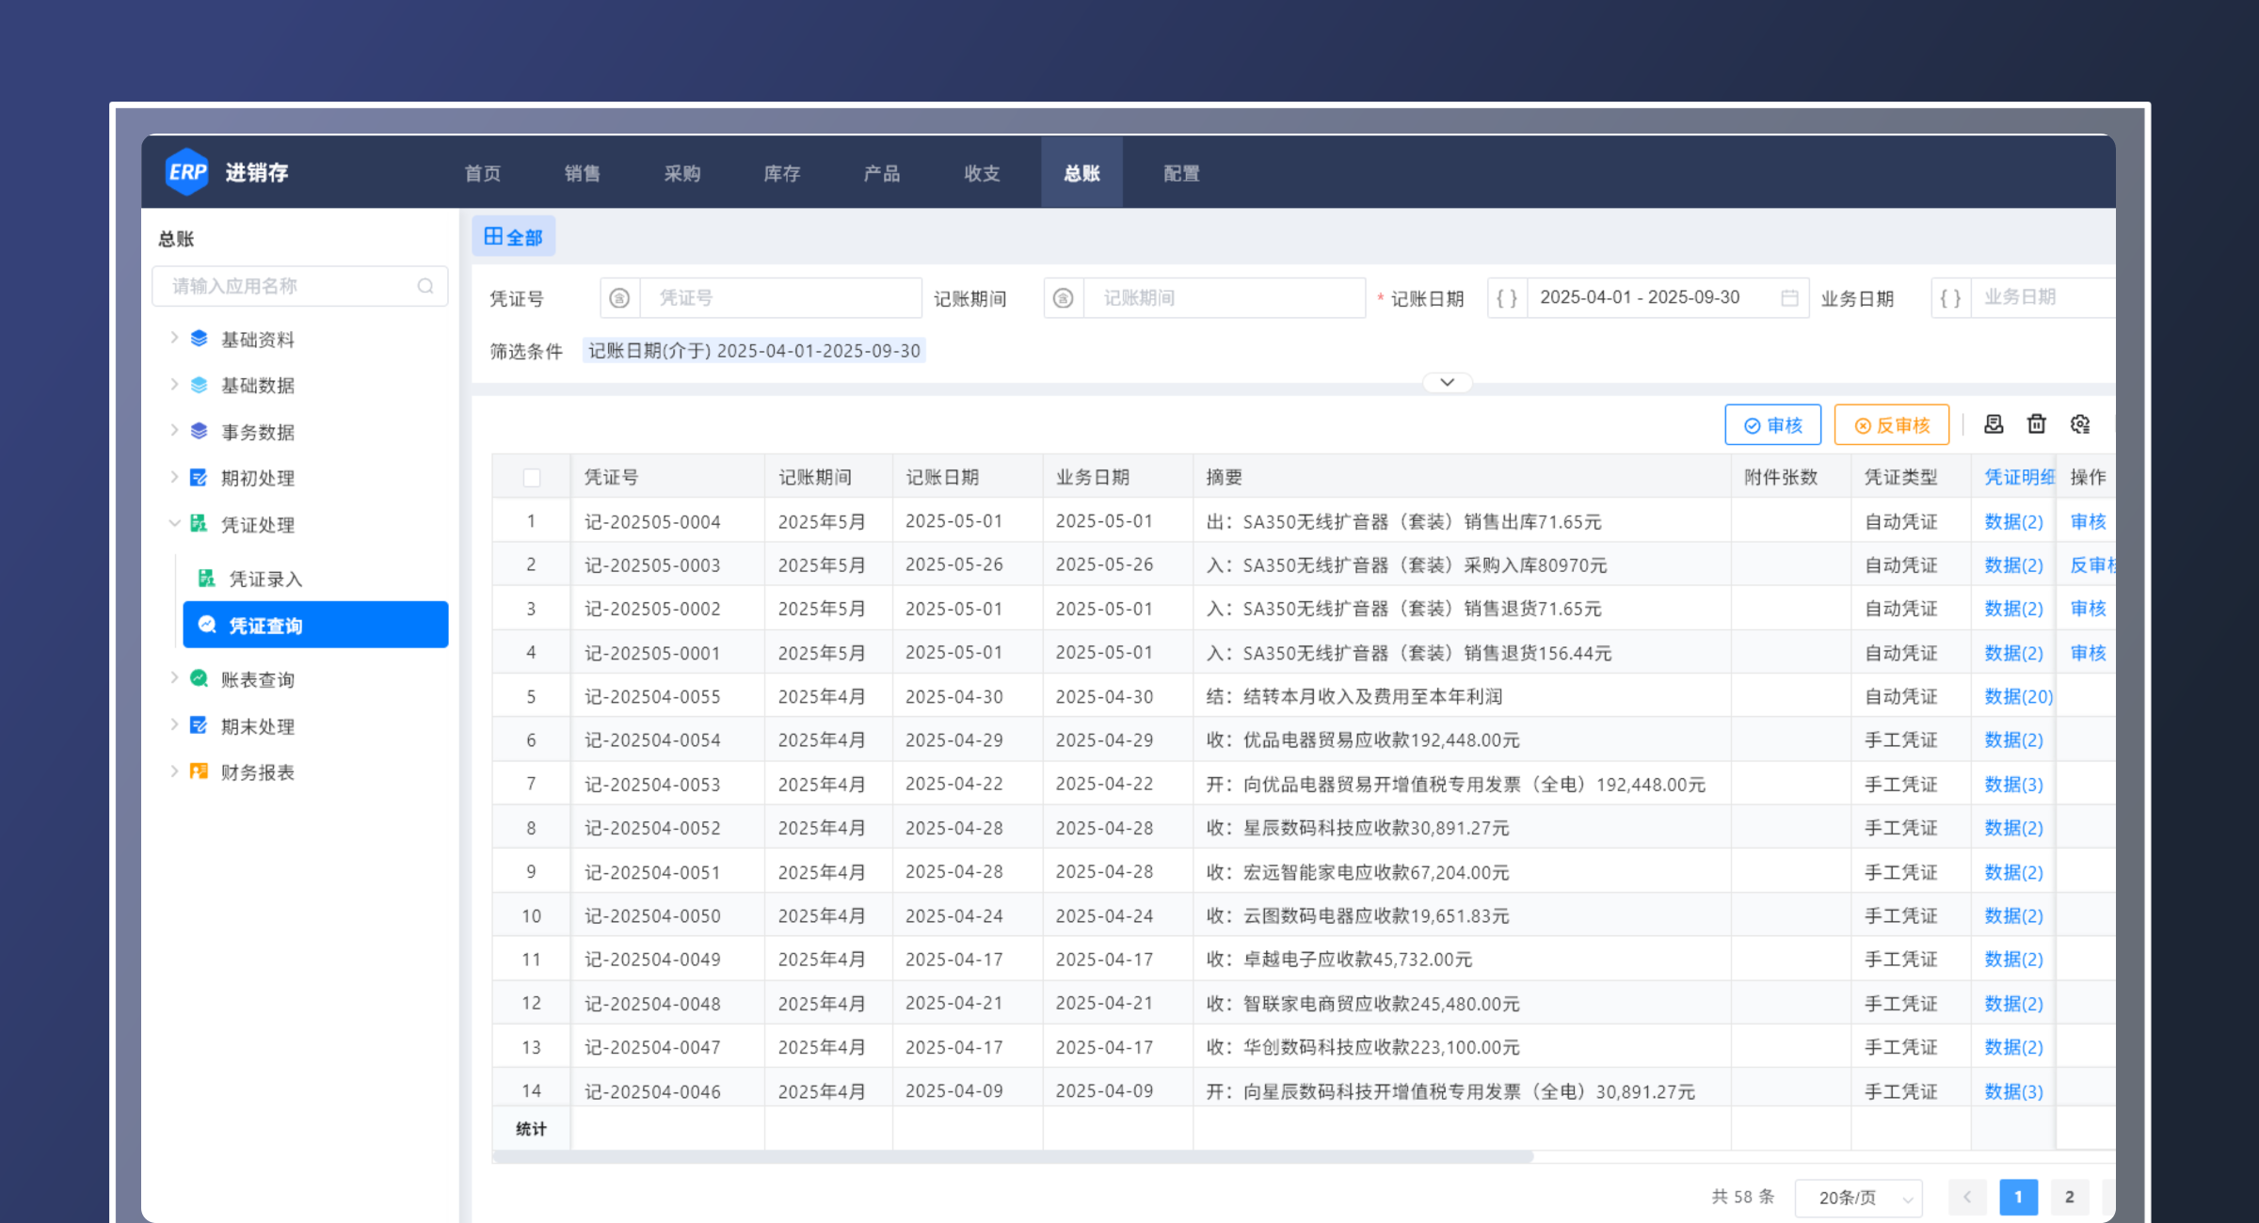Open 账表查询 in the sidebar
The height and width of the screenshot is (1223, 2259).
click(257, 678)
